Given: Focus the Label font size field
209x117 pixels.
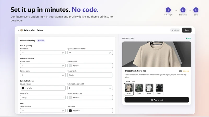Looking at the screenshot, I should point(43,110).
